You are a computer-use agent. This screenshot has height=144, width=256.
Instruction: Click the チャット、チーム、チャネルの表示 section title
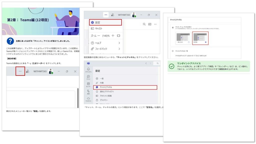pyautogui.click(x=183, y=27)
